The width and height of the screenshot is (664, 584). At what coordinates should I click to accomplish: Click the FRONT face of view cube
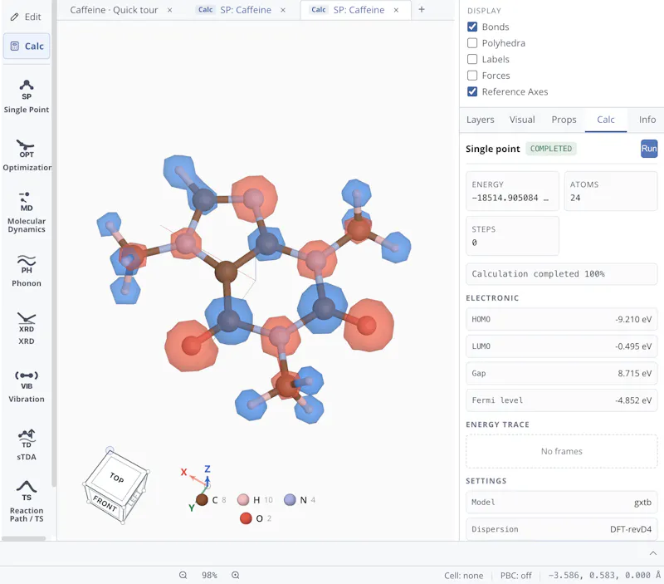click(105, 503)
